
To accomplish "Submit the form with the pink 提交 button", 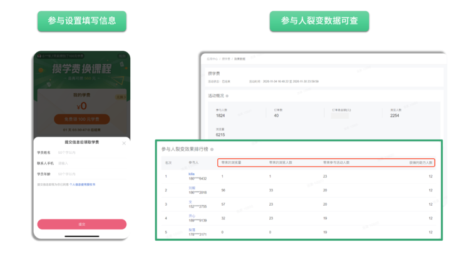I will pos(82,224).
